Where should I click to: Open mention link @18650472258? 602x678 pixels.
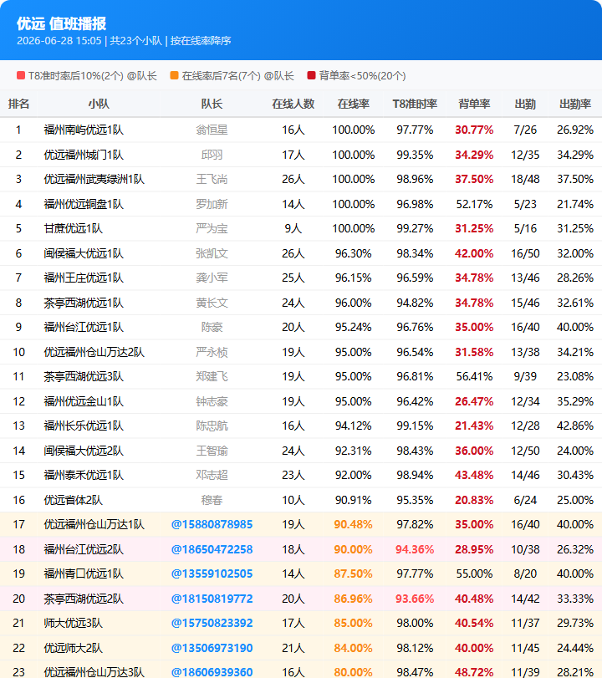click(212, 549)
